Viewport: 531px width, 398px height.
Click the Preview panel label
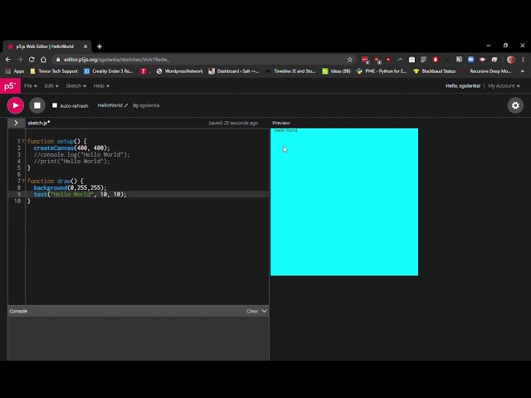281,123
